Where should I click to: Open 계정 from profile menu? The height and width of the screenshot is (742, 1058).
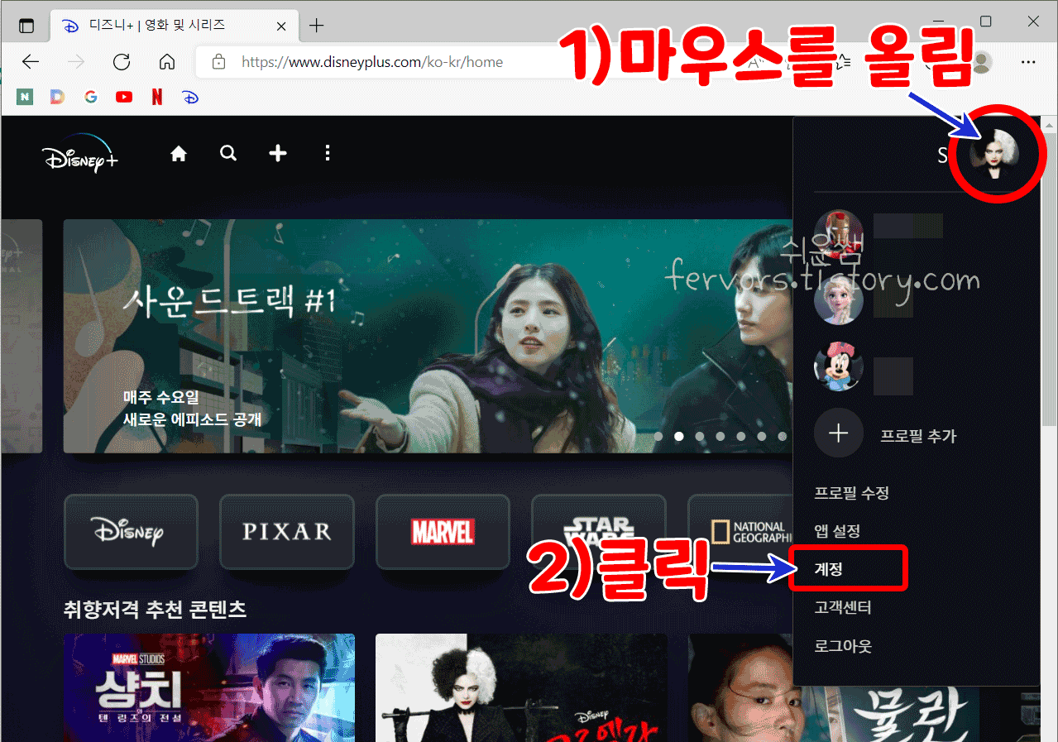[x=828, y=569]
